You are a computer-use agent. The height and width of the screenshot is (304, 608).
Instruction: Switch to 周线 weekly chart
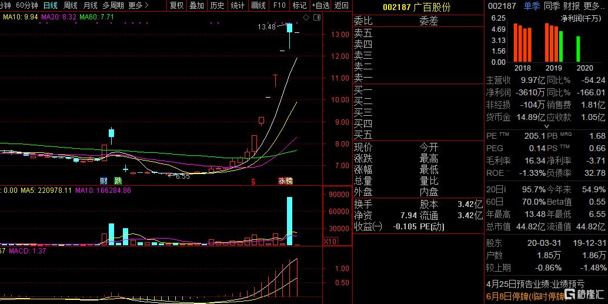pyautogui.click(x=71, y=5)
